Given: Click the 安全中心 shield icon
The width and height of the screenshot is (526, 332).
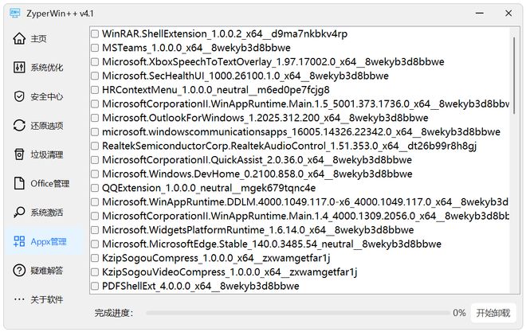Looking at the screenshot, I should coord(20,97).
